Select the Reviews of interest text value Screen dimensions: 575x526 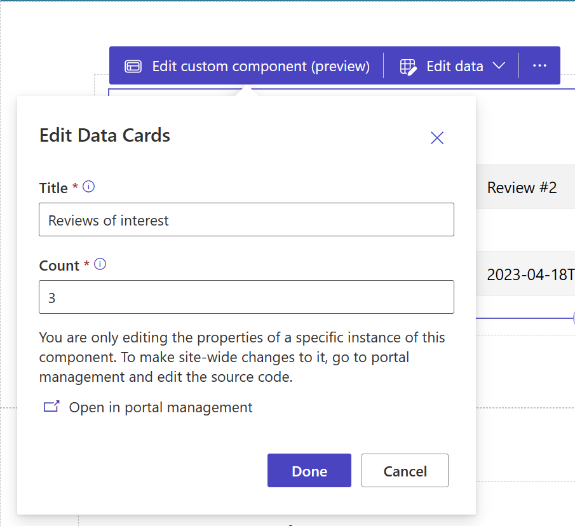point(108,220)
